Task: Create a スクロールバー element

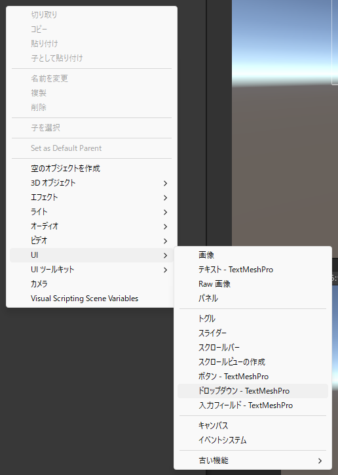Action: click(253, 348)
